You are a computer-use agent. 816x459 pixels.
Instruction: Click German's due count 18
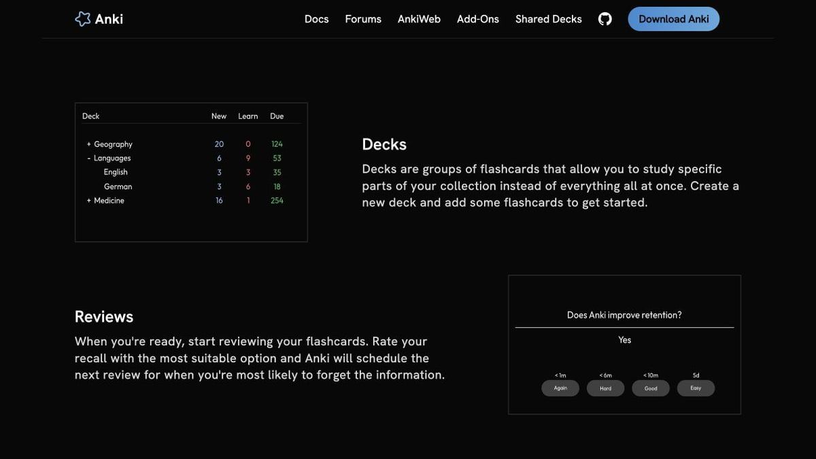tap(277, 186)
